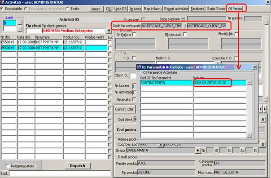Open the OI Param window button
Viewport: 271px width, 178px height.
tap(235, 9)
